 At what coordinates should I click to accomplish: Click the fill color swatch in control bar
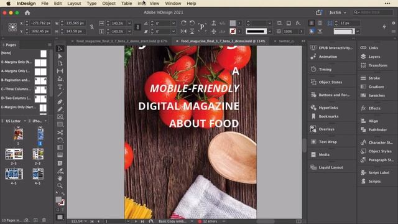coord(233,23)
